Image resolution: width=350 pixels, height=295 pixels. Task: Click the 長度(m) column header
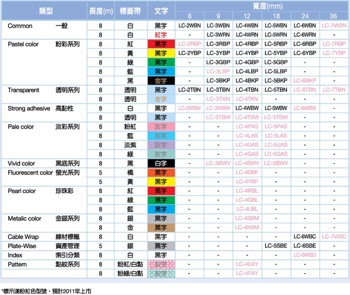pyautogui.click(x=101, y=11)
